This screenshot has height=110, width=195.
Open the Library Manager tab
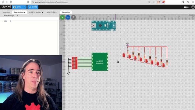coord(9,16)
